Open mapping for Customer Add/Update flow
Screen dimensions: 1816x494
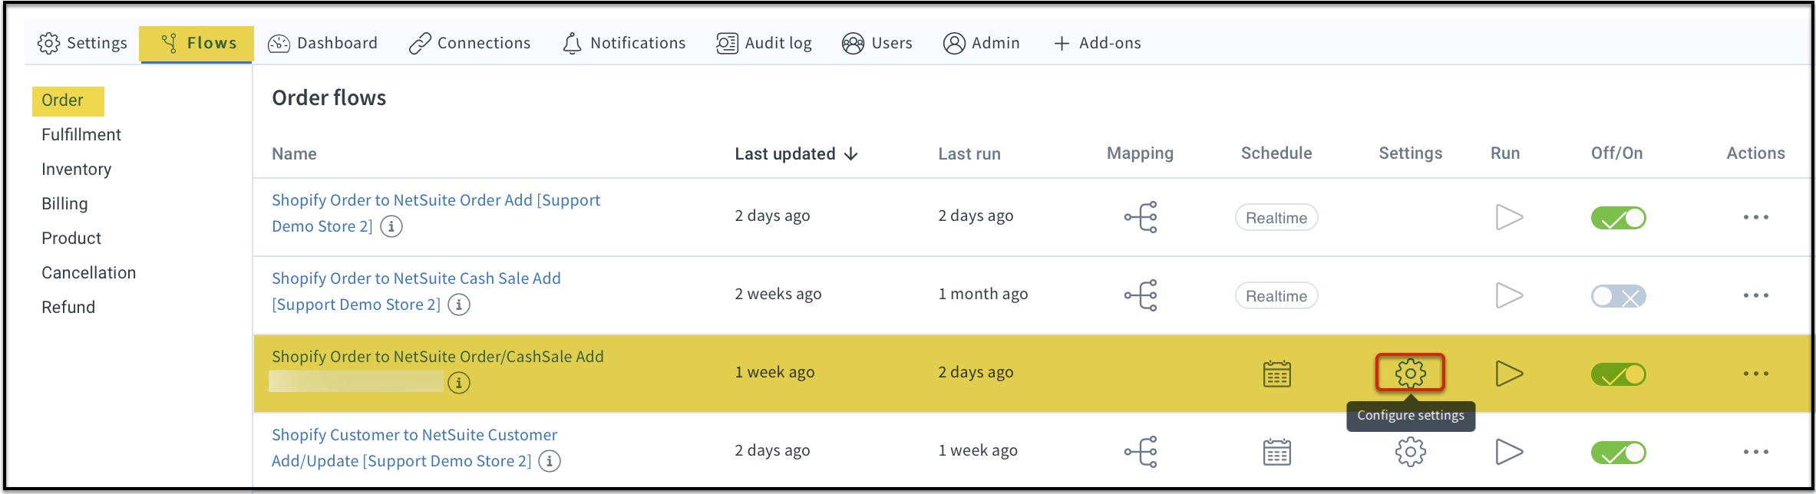[x=1141, y=452]
